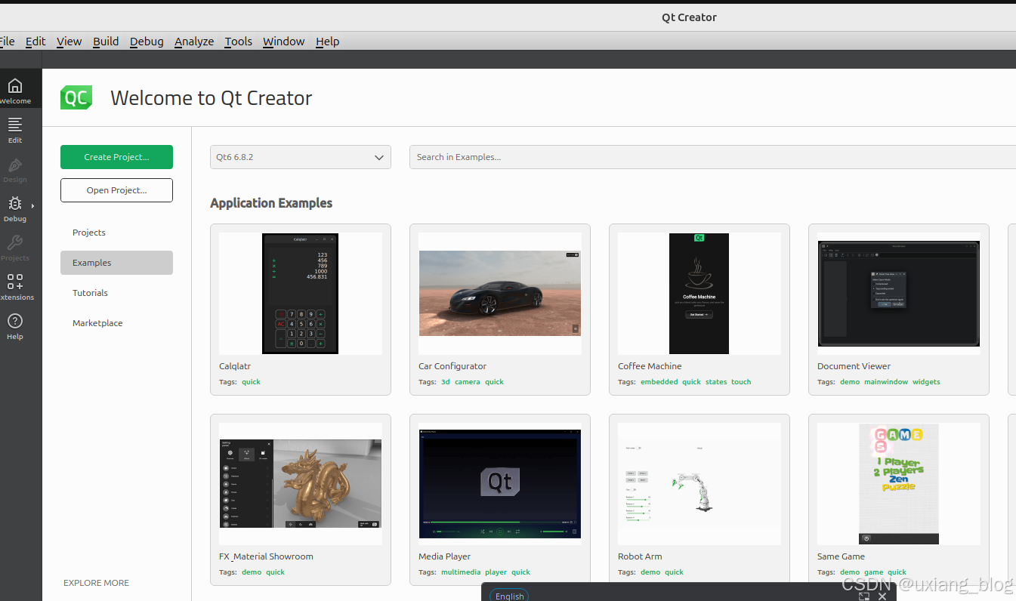Click fullscreen icon on English popup

pyautogui.click(x=864, y=596)
